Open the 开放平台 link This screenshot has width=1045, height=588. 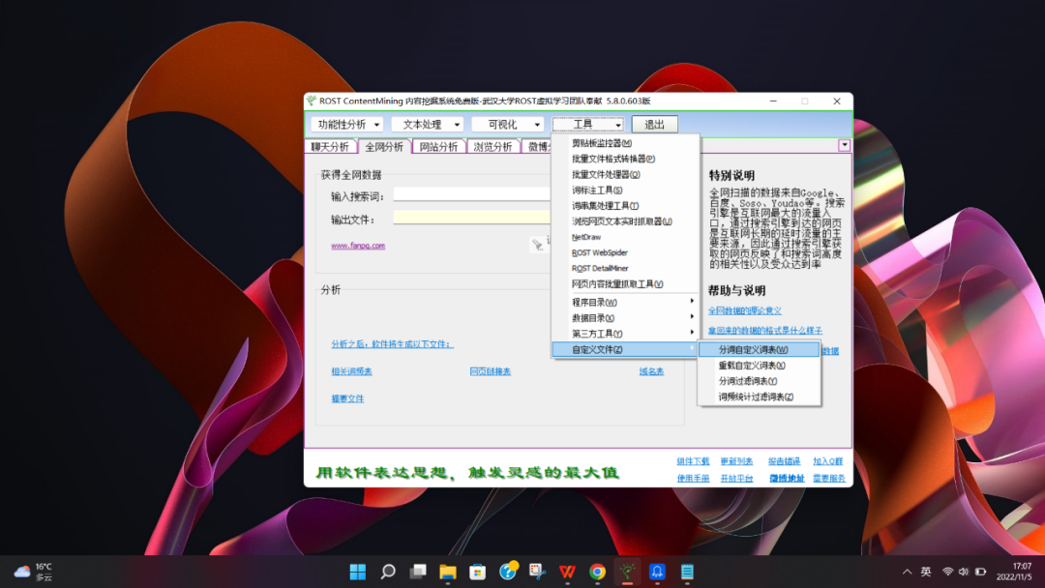point(736,479)
